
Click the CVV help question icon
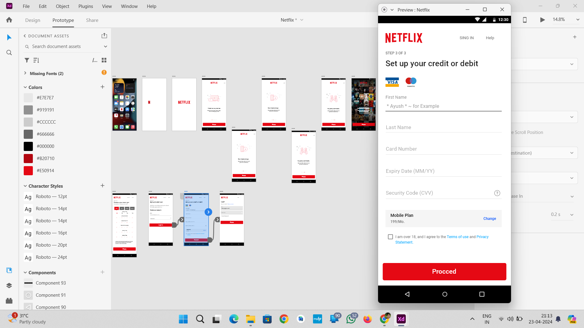pos(497,193)
